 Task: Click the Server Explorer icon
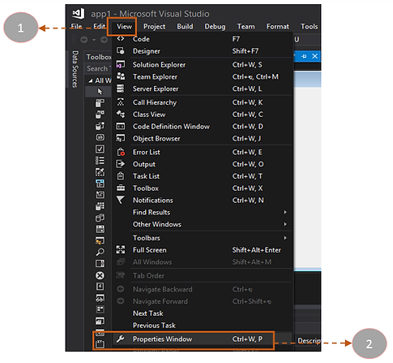pyautogui.click(x=120, y=89)
